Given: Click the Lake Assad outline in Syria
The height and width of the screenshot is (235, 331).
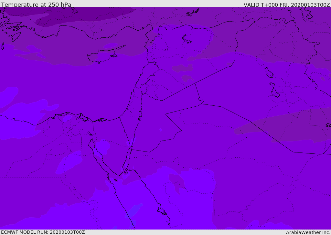Looking at the screenshot, I should [x=186, y=39].
